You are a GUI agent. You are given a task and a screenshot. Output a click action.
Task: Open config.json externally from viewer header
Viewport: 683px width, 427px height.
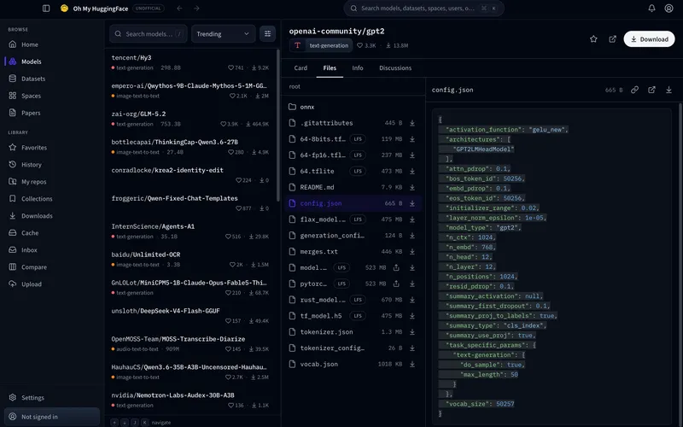tap(651, 90)
